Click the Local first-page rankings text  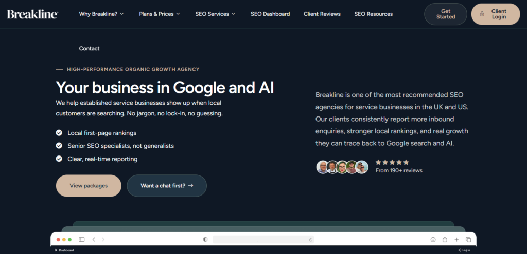(102, 133)
